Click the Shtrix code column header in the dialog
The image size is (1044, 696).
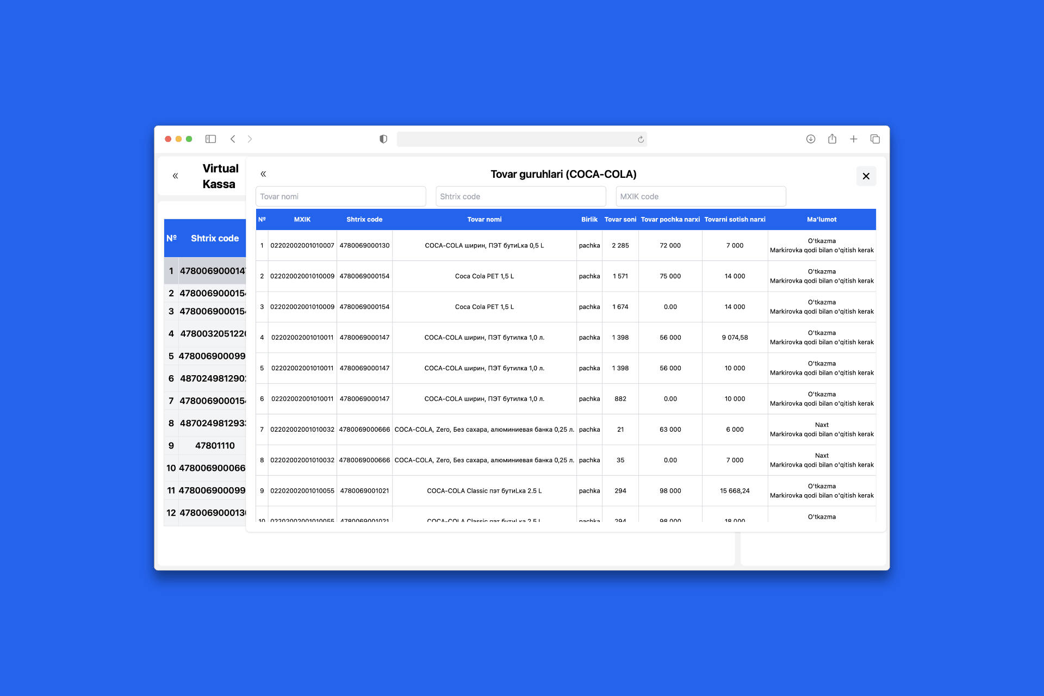[364, 220]
